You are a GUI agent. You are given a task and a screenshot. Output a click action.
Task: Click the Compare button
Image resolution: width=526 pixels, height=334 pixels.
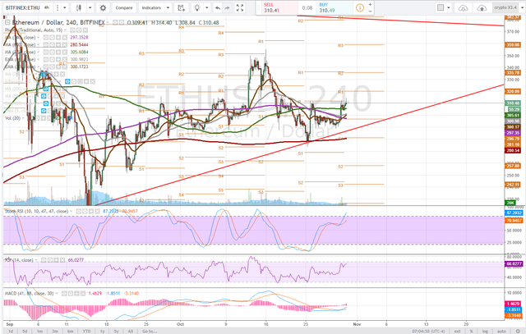coord(124,7)
